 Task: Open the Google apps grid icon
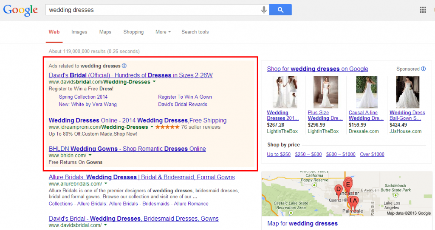click(423, 10)
